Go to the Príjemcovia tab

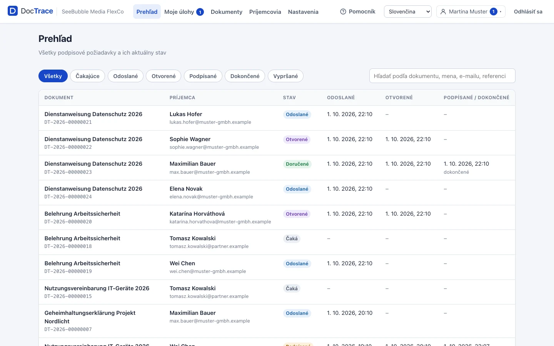click(265, 12)
